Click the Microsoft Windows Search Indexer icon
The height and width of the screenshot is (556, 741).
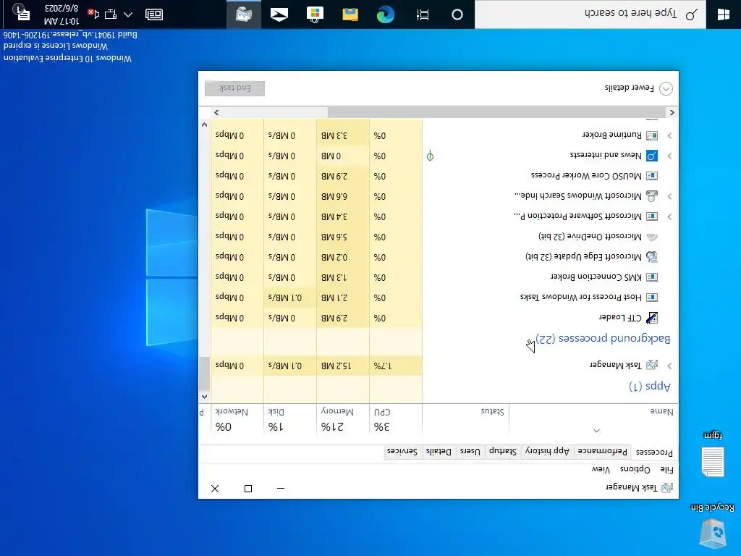pyautogui.click(x=652, y=195)
